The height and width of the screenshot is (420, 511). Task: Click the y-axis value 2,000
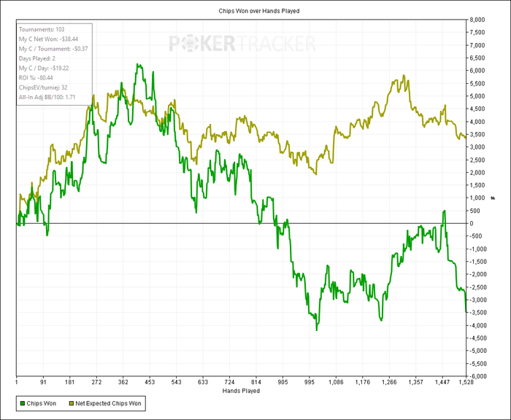477,173
